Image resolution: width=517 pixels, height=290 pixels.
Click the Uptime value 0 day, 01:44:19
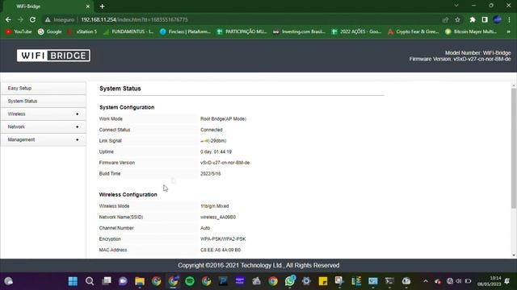pyautogui.click(x=216, y=152)
